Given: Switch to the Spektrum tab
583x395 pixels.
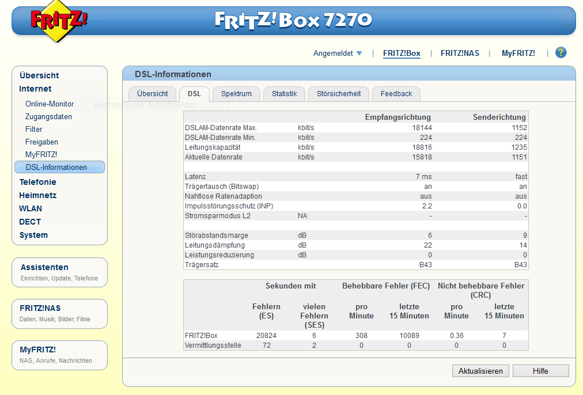Looking at the screenshot, I should (x=236, y=94).
